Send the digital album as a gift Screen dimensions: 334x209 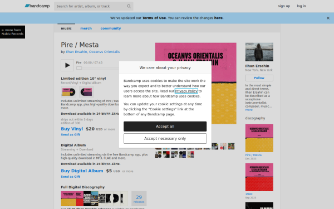(x=71, y=177)
